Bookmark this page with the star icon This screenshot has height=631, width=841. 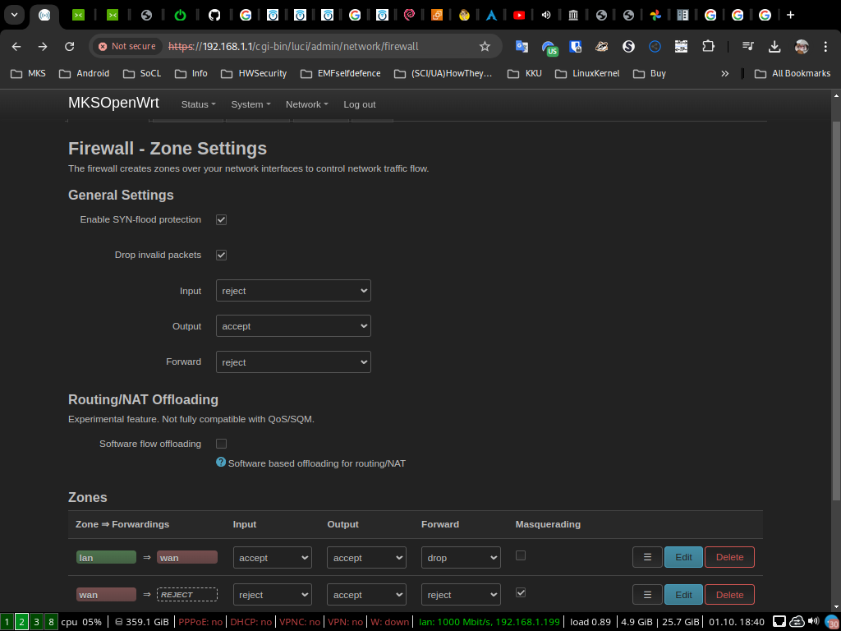pyautogui.click(x=485, y=47)
